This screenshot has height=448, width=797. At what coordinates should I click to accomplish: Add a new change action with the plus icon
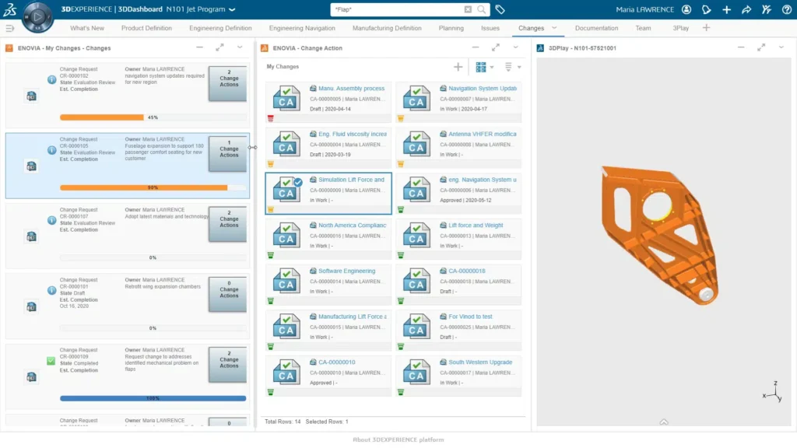[x=458, y=66]
